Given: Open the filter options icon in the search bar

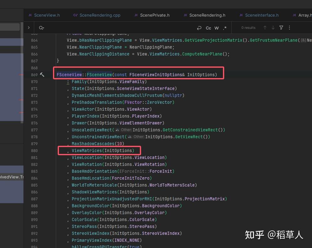Looking at the screenshot, I should click(x=281, y=28).
